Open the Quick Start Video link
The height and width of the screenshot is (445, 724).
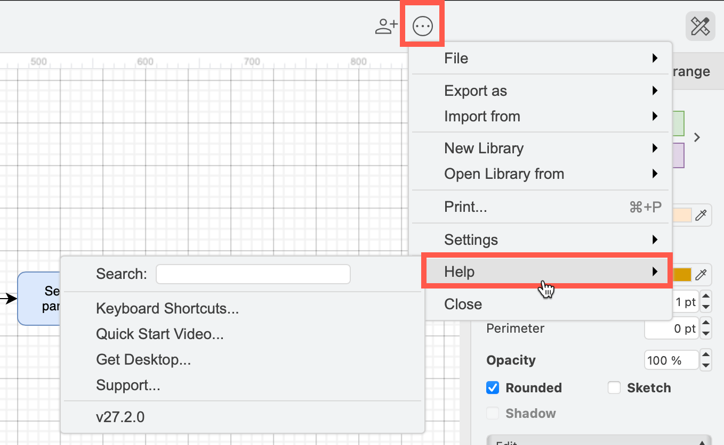click(x=161, y=334)
